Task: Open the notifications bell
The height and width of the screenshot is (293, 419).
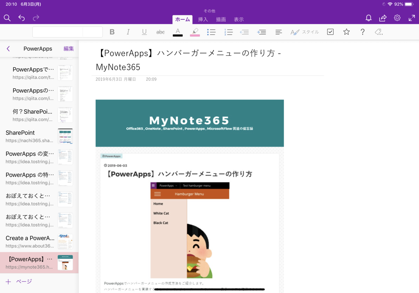Action: (x=368, y=18)
